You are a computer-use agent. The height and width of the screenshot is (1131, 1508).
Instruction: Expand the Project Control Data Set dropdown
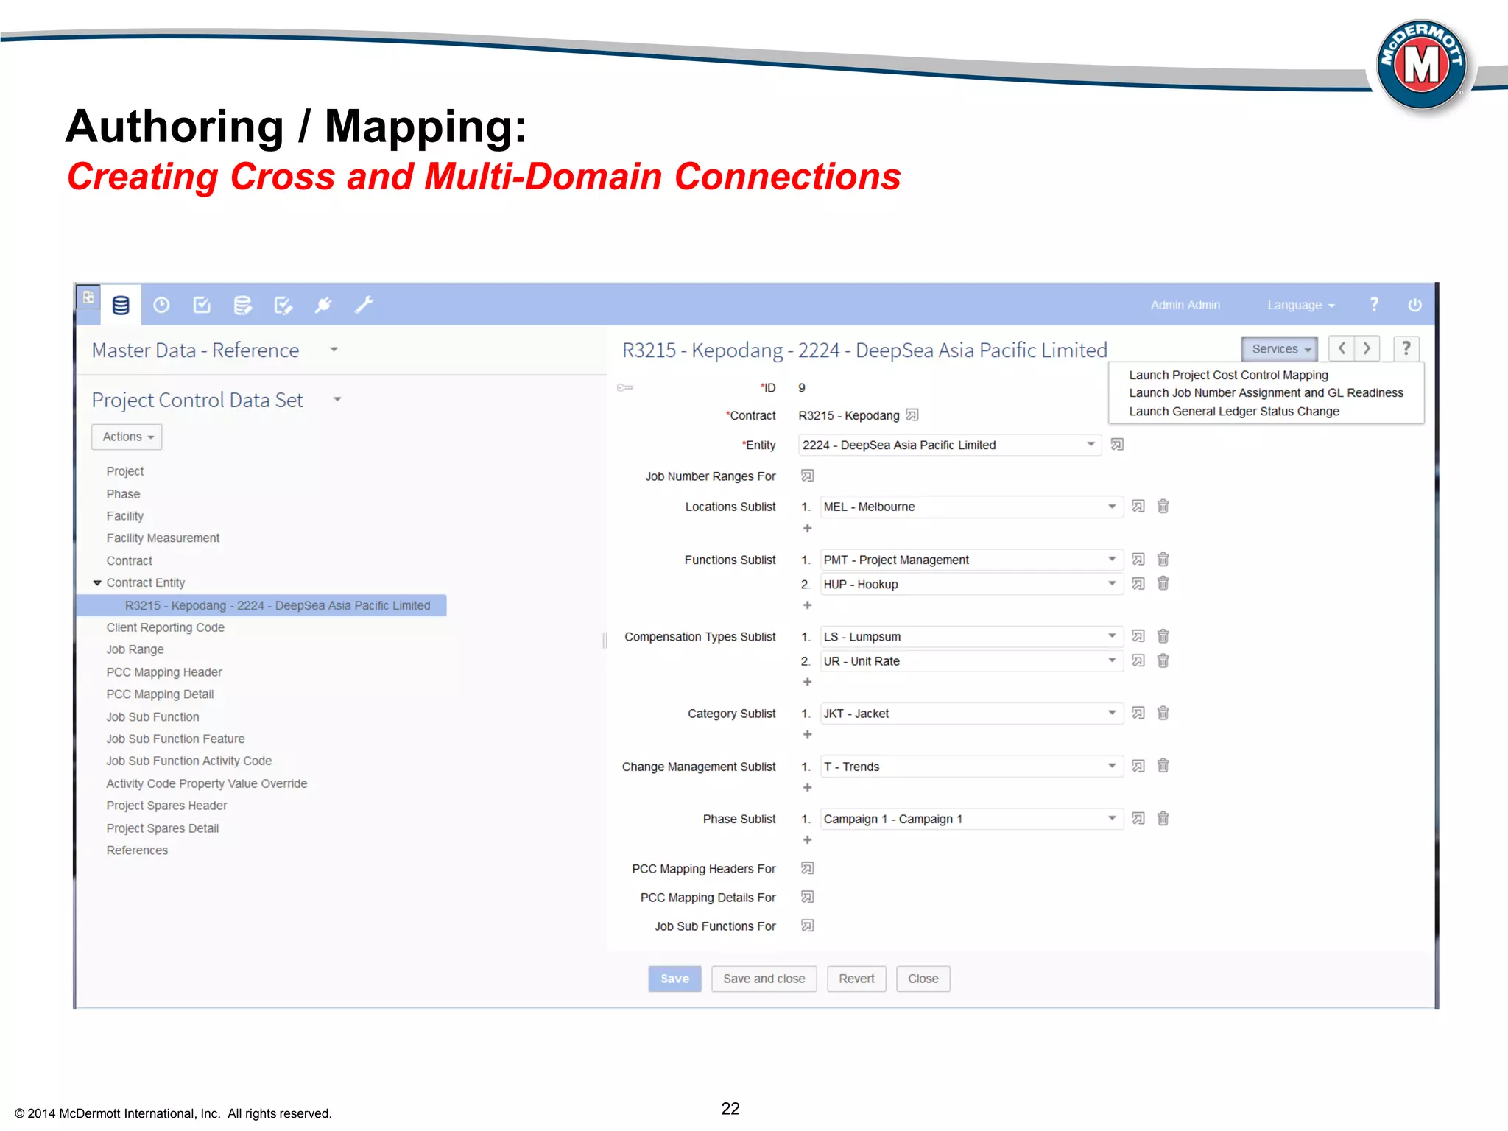click(x=337, y=399)
